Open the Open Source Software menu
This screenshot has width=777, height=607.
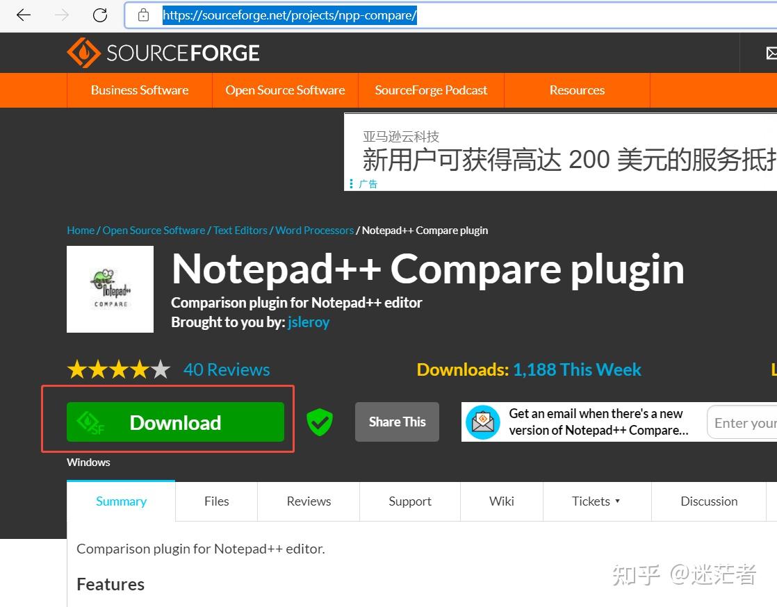pos(285,90)
